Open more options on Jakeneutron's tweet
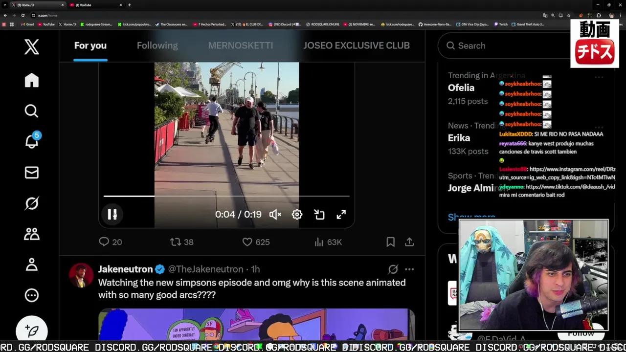The image size is (626, 352). tap(409, 269)
